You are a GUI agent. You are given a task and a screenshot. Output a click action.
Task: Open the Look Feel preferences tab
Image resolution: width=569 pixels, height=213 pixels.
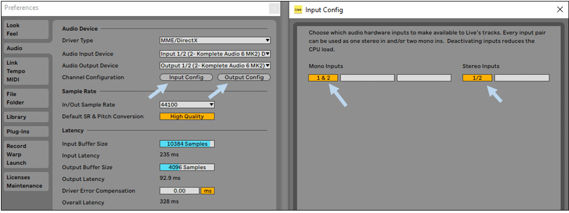[x=26, y=30]
